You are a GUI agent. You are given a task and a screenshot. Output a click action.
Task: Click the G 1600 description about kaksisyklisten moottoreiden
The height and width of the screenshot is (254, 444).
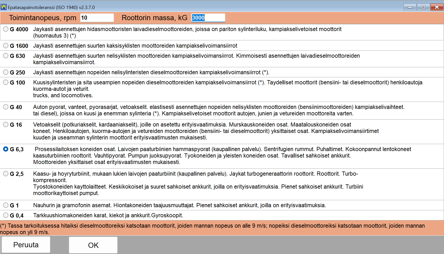135,46
